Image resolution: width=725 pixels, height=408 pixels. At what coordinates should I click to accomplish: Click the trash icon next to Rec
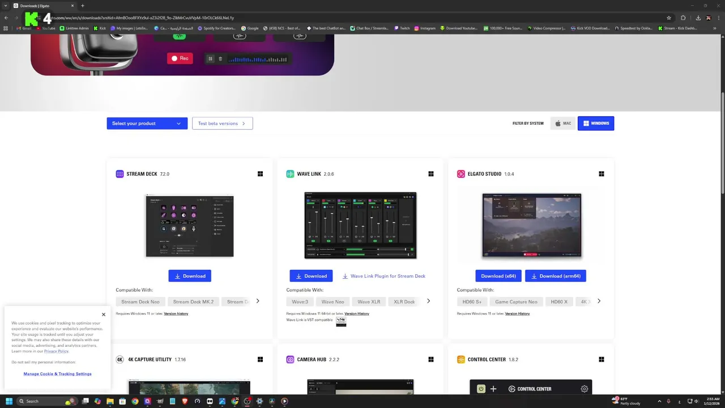220,59
